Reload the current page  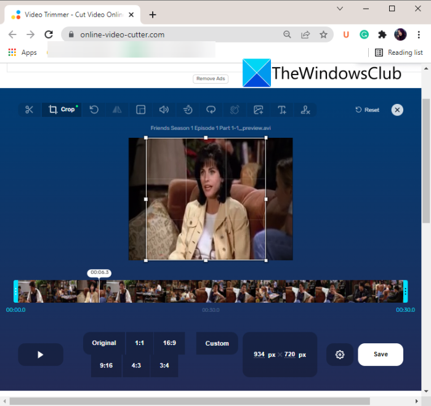49,34
